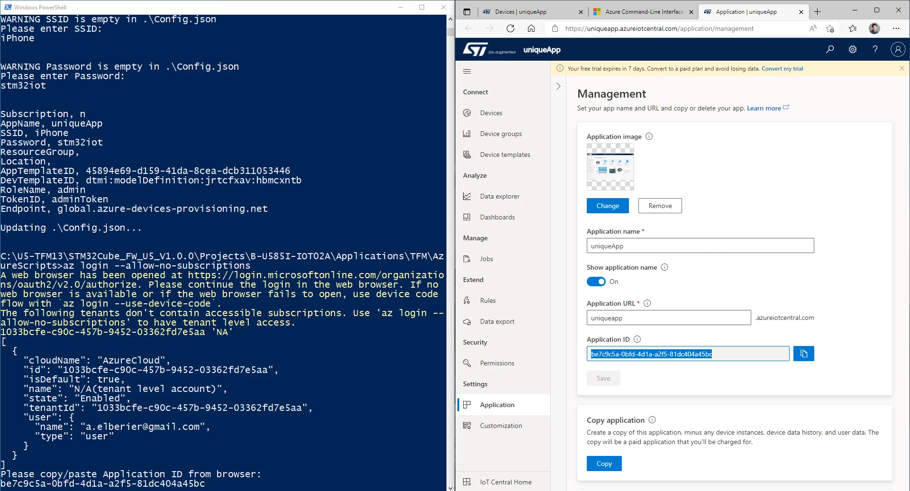Click the browser home icon
This screenshot has width=910, height=491.
pos(531,28)
